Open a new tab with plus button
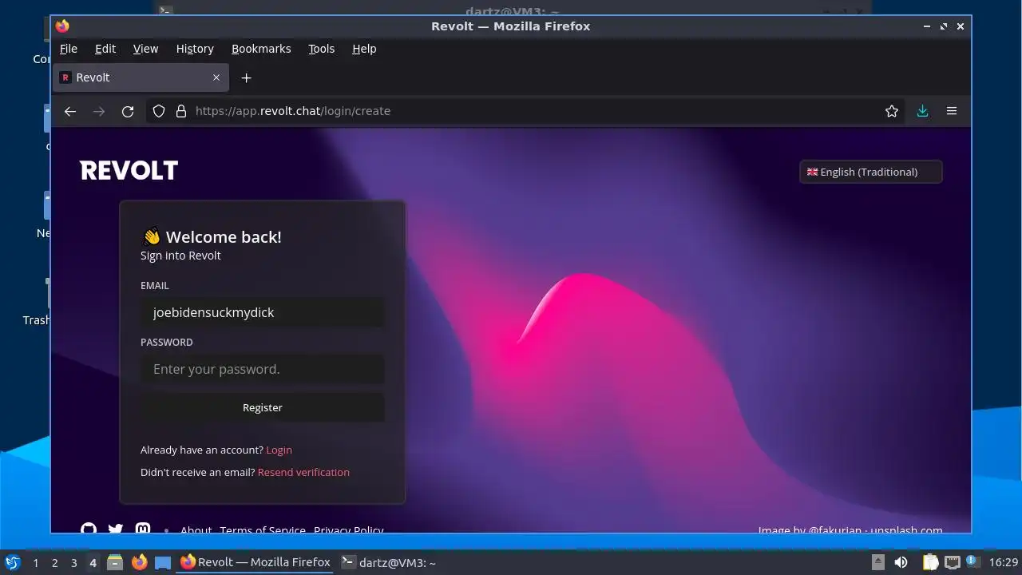This screenshot has width=1022, height=575. (247, 77)
